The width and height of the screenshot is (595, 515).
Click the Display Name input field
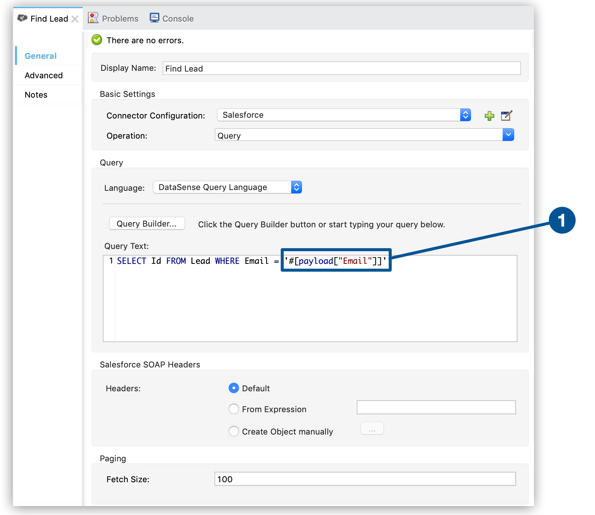(x=341, y=69)
